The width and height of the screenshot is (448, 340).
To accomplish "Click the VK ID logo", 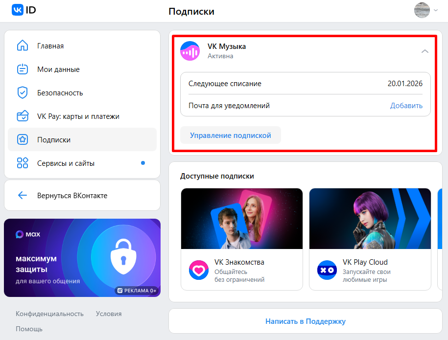I will click(x=17, y=10).
